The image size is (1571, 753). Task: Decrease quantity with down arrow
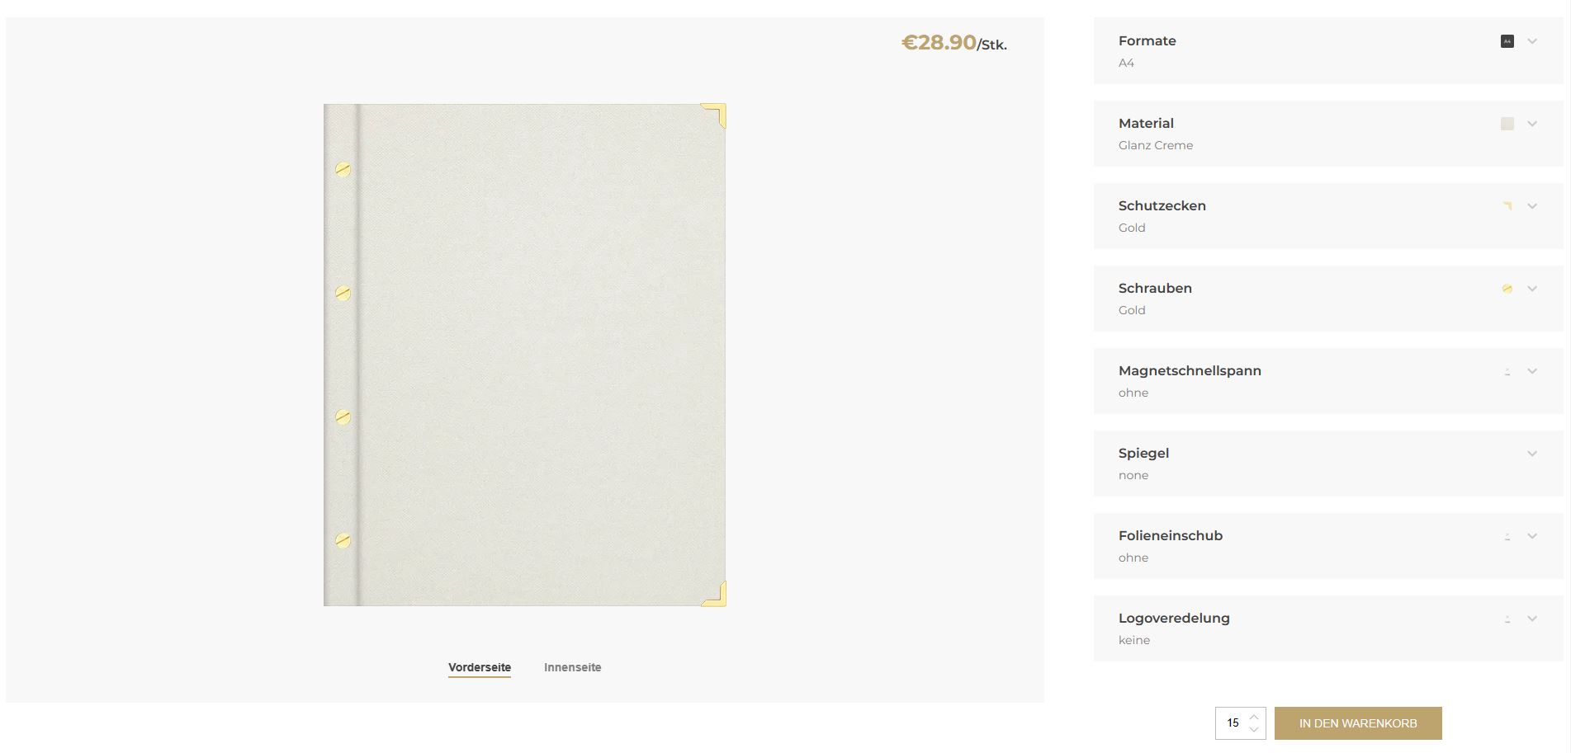(x=1254, y=730)
